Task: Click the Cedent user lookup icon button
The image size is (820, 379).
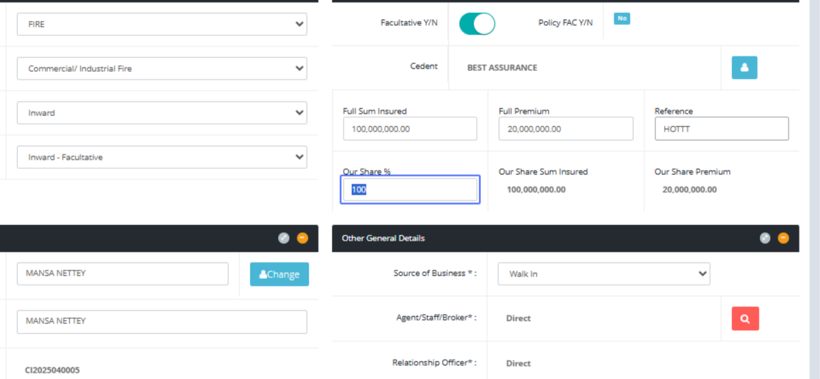Action: click(x=744, y=67)
